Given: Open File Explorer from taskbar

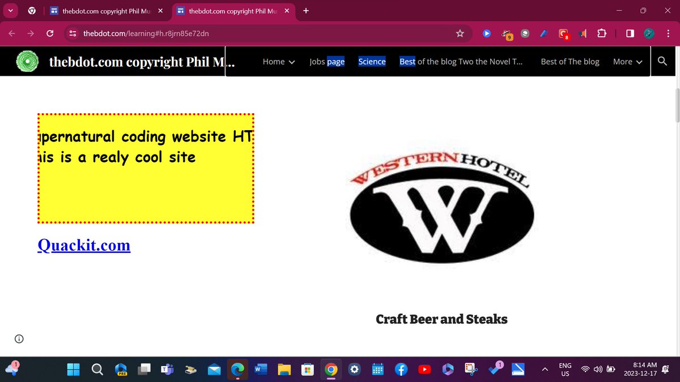Looking at the screenshot, I should (x=284, y=370).
